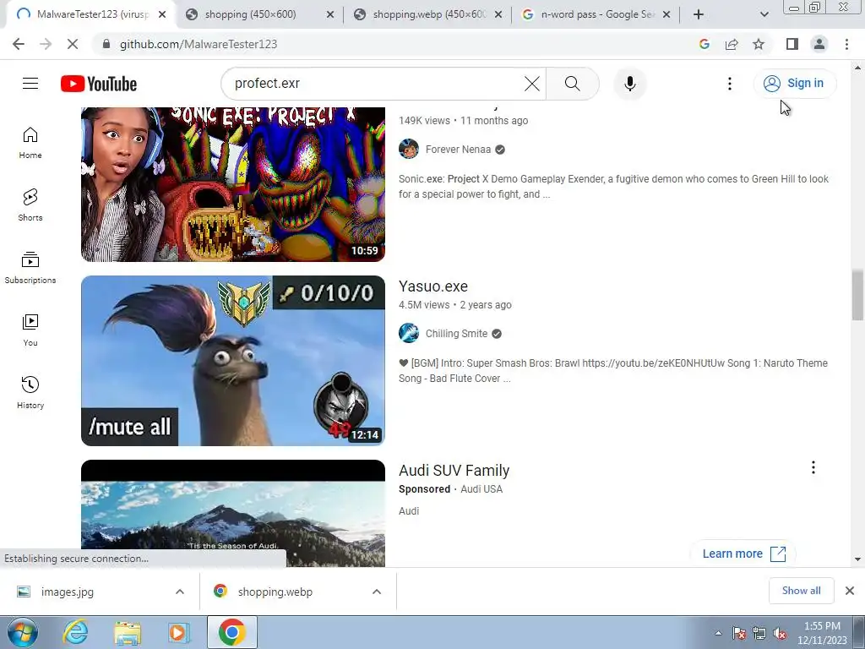This screenshot has width=865, height=649.
Task: Open the You section in sidebar
Action: tap(30, 330)
